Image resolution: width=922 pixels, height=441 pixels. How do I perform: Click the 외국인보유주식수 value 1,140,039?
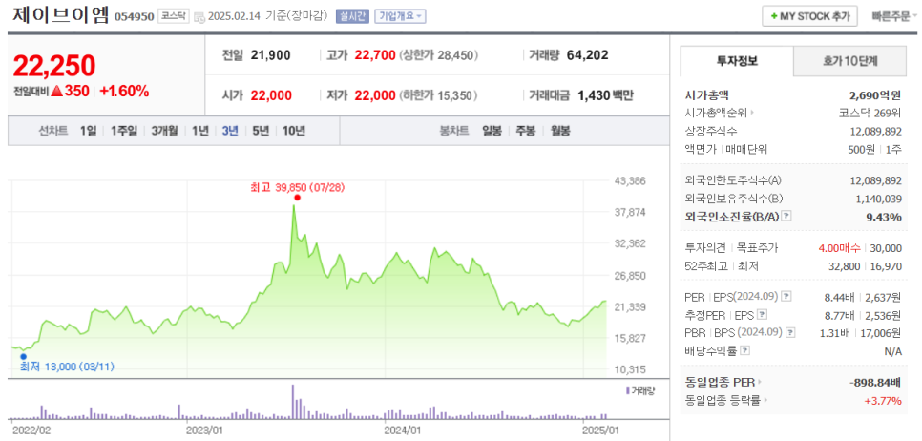pyautogui.click(x=878, y=199)
